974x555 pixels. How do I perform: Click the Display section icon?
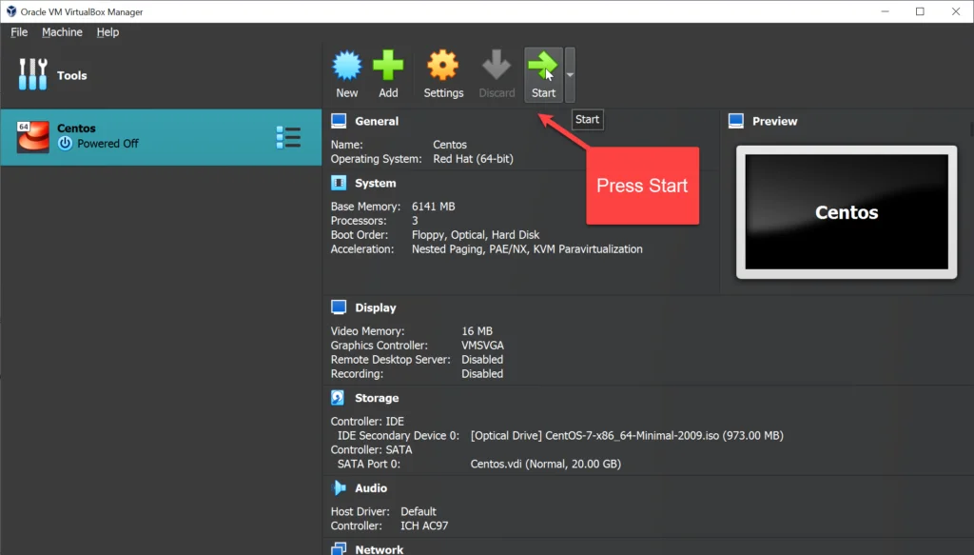click(x=337, y=307)
